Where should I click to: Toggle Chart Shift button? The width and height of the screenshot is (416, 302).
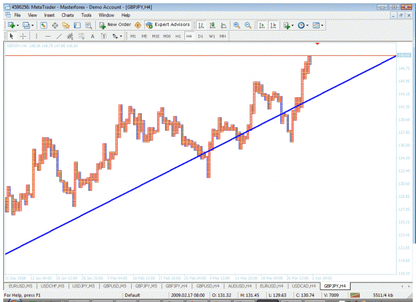pyautogui.click(x=273, y=25)
